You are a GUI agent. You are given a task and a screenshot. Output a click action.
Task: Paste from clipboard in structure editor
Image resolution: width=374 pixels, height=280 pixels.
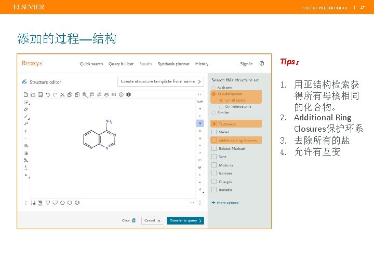pos(77,94)
